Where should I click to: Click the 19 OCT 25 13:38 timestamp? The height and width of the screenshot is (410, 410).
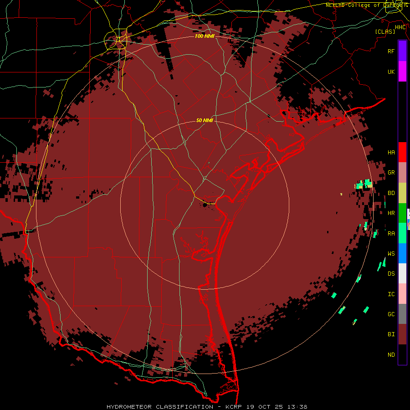(x=277, y=407)
